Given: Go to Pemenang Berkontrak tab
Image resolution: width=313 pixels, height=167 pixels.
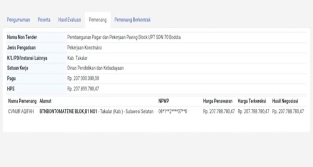Looking at the screenshot, I should pyautogui.click(x=132, y=20).
